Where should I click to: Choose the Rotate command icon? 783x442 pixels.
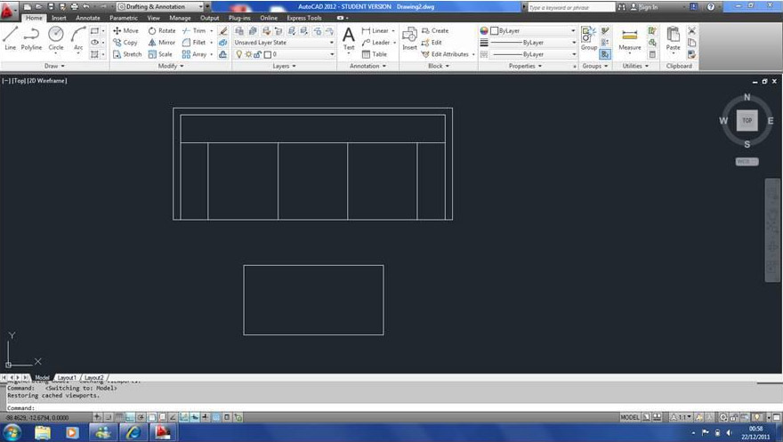(x=162, y=30)
